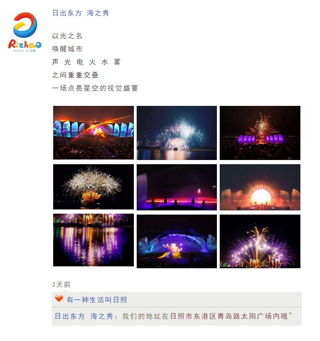
Task: Open the purple reflections on water photo
Action: [93, 240]
